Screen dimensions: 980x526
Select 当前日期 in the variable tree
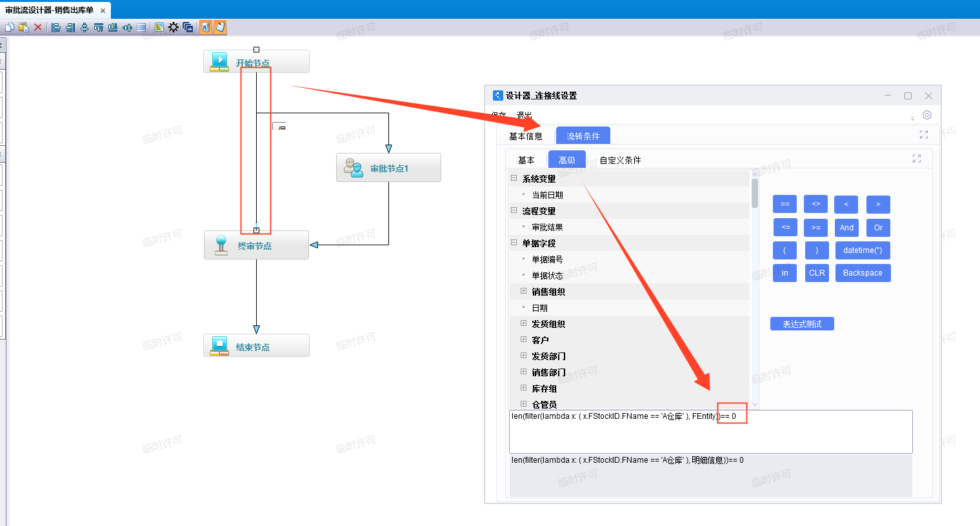[547, 195]
